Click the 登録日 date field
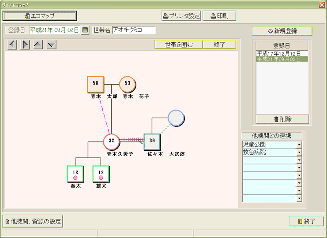 point(54,30)
